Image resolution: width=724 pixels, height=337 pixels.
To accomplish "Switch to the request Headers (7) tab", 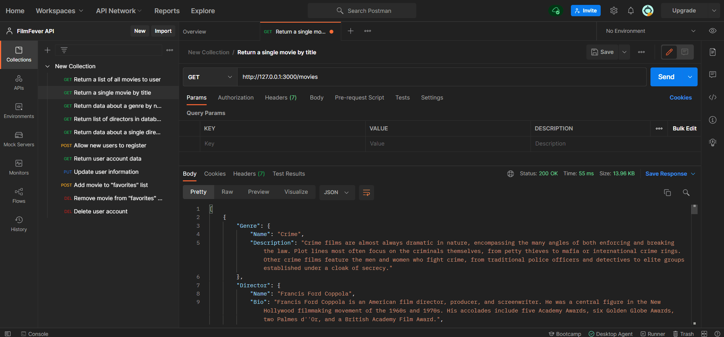I will [x=281, y=98].
